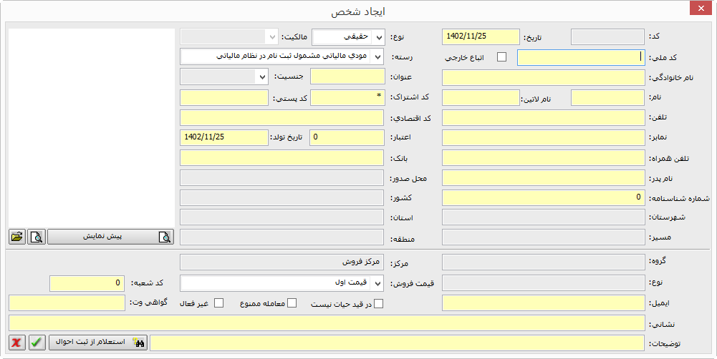717x359 pixels.
Task: Click the شماره شناسنامه field
Action: point(543,198)
